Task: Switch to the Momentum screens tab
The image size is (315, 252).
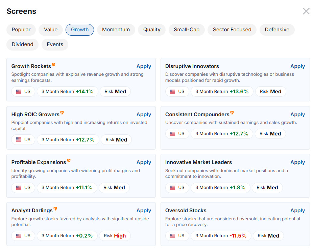Action: coord(116,30)
